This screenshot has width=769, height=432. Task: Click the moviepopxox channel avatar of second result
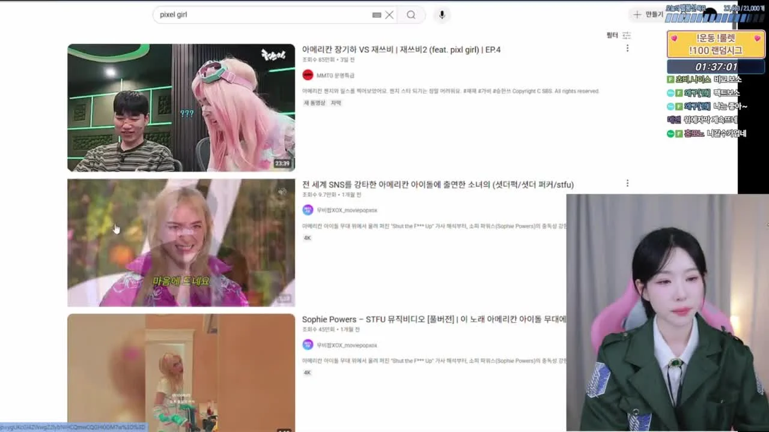pyautogui.click(x=308, y=210)
